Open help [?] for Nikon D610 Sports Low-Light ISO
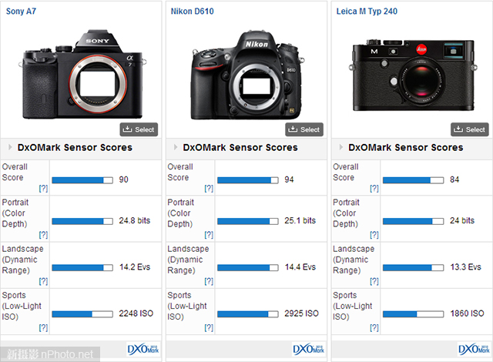The image size is (493, 362). pos(209,328)
